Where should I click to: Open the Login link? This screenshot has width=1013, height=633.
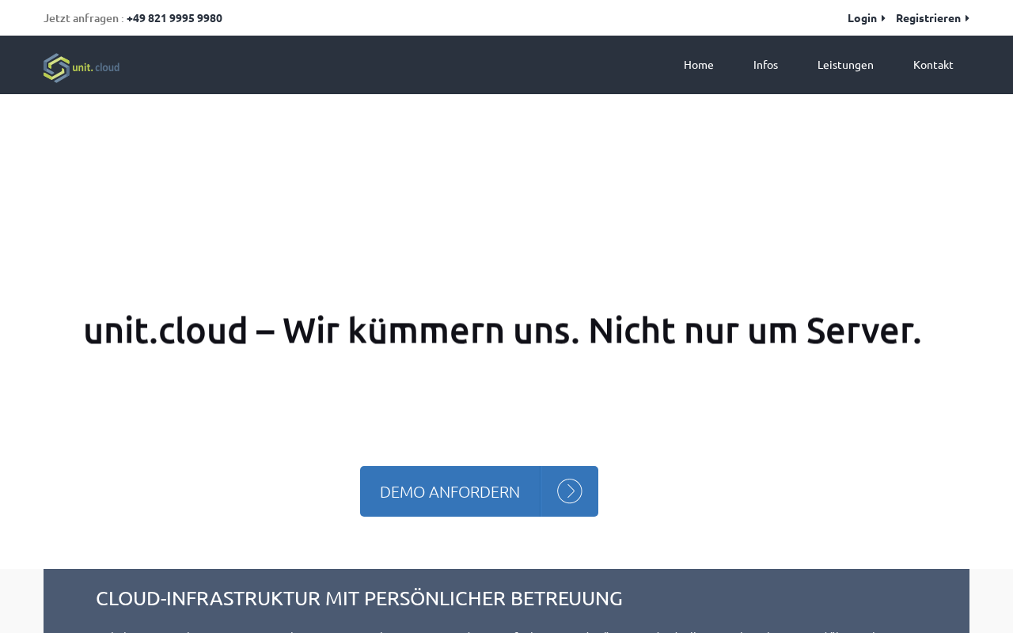pyautogui.click(x=862, y=18)
